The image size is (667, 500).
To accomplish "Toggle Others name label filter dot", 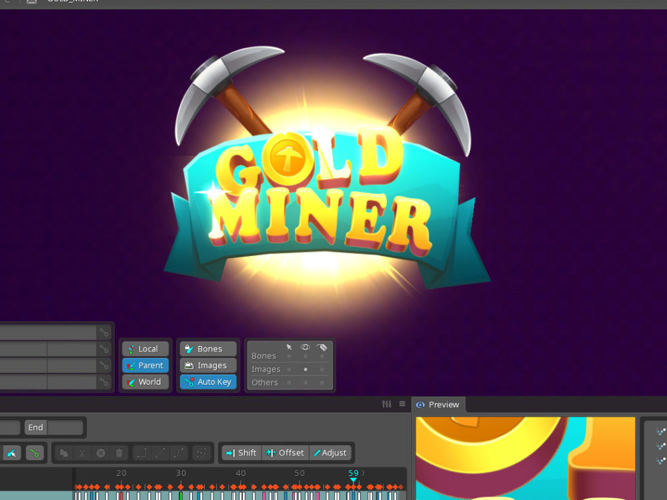I will click(x=322, y=383).
